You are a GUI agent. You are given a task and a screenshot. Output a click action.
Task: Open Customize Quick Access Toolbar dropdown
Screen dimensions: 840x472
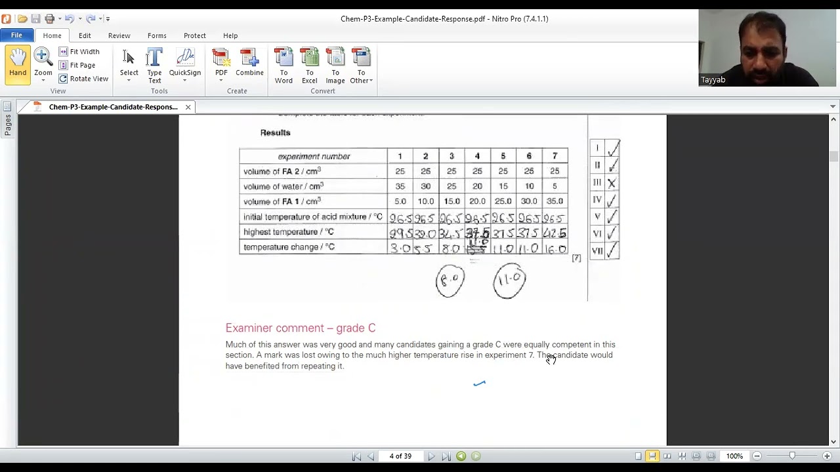tap(108, 19)
